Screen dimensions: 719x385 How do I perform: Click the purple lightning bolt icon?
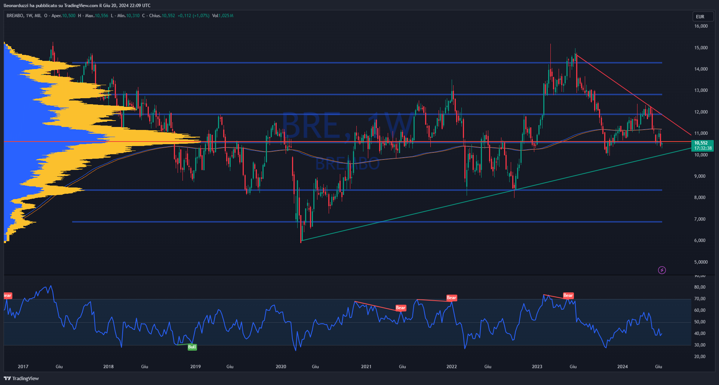pyautogui.click(x=662, y=270)
